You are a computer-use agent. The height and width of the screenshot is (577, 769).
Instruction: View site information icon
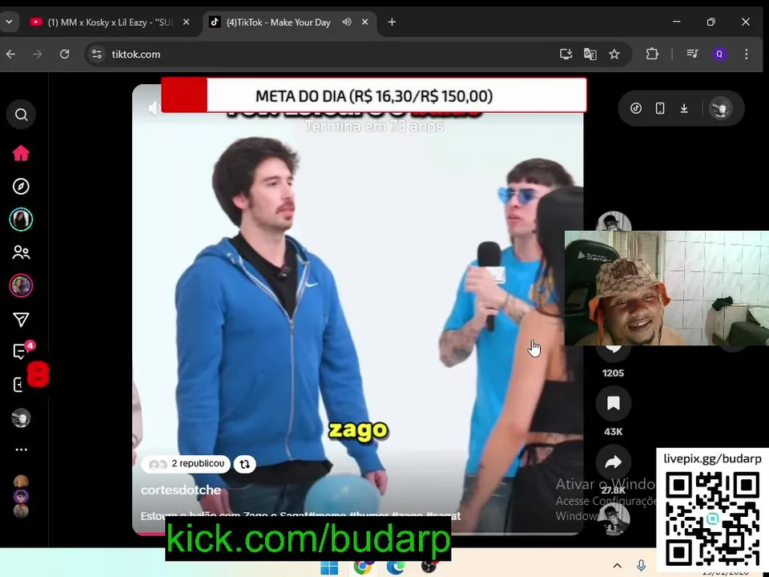click(97, 54)
